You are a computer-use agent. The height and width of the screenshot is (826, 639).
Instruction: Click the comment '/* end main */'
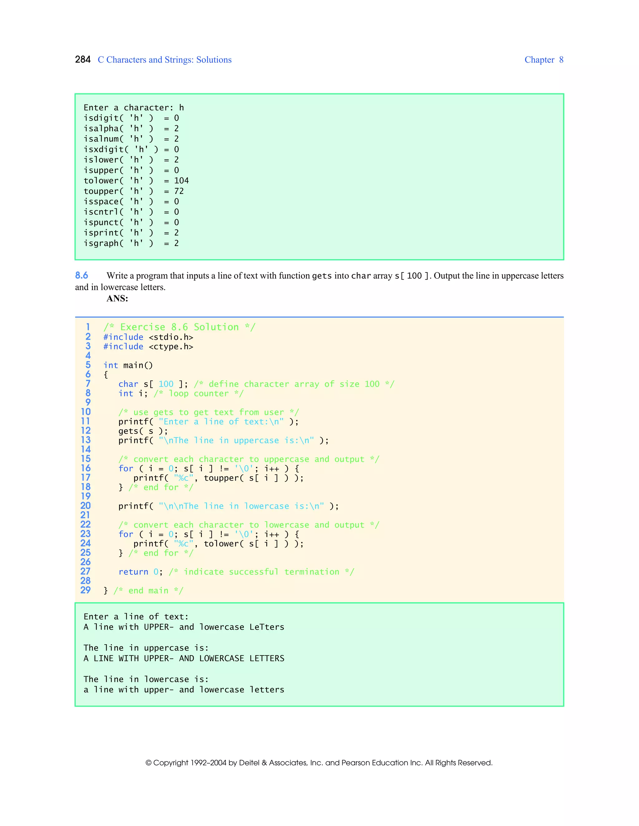pos(149,591)
